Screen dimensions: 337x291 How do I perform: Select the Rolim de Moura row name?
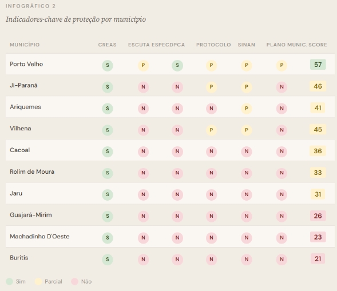pos(32,172)
